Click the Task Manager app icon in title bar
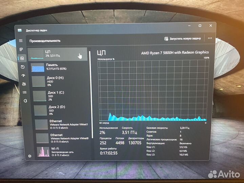 point(20,30)
